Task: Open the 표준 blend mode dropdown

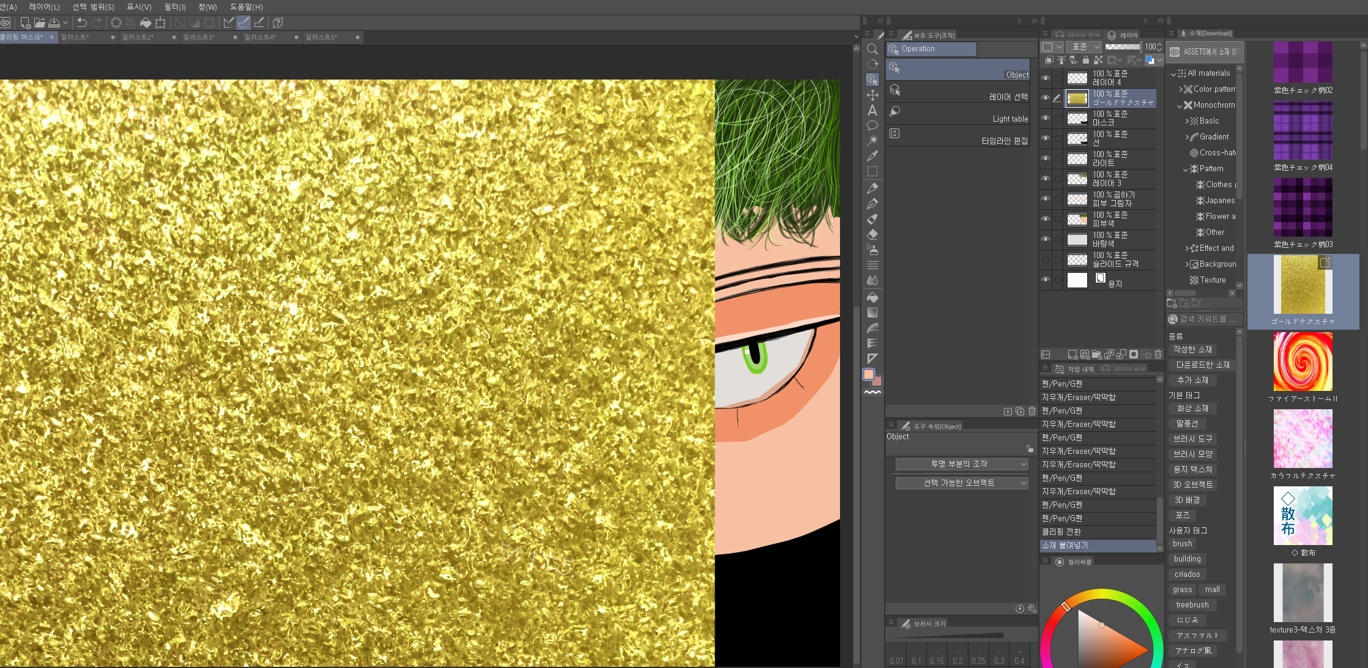Action: [x=1084, y=46]
